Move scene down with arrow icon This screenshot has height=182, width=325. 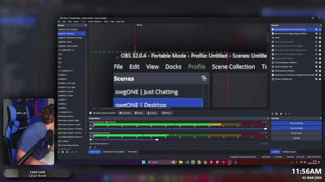click(x=76, y=152)
